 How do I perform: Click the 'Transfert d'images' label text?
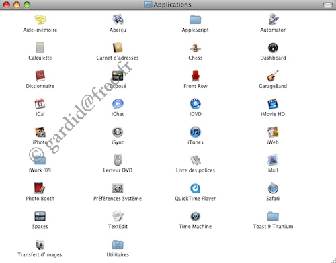click(x=40, y=255)
